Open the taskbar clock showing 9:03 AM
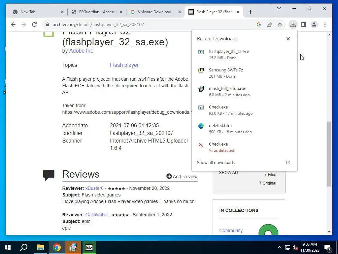 pos(310,247)
